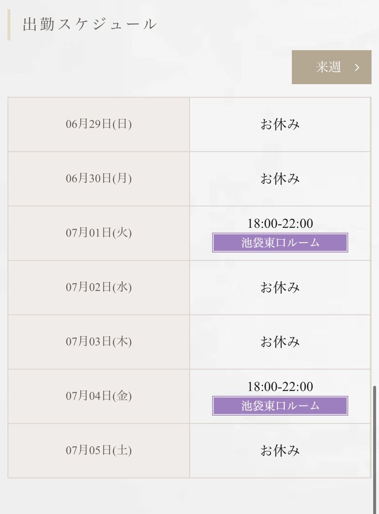This screenshot has width=379, height=514.
Task: Click the 07月02日(水) date cell
Action: [99, 287]
